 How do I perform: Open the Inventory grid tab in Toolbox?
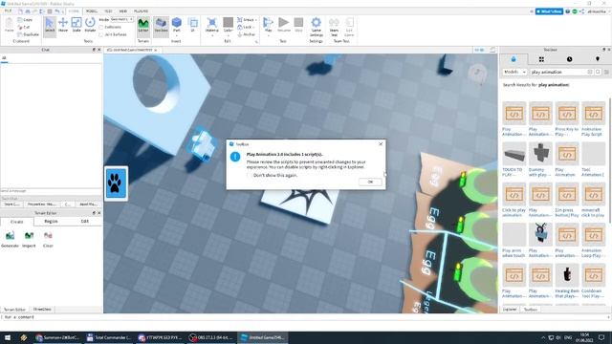541,59
